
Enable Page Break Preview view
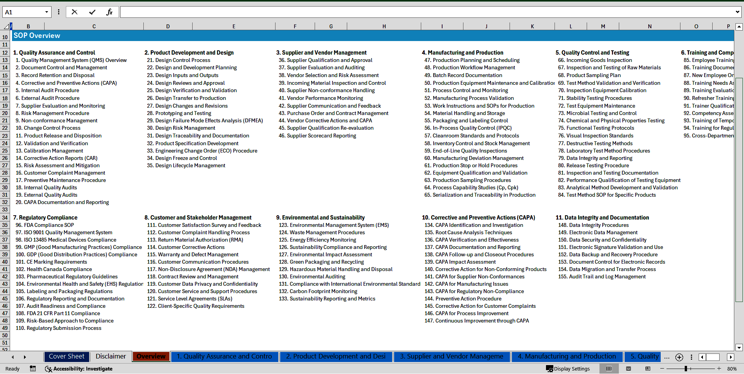pos(648,369)
